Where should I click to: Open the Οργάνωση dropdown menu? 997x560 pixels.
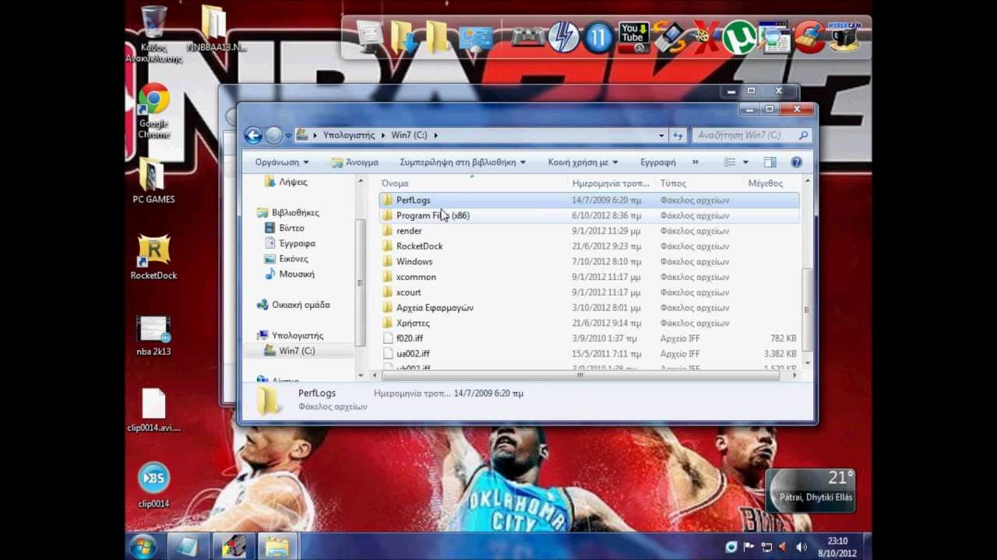(282, 163)
